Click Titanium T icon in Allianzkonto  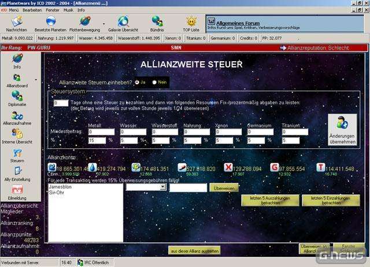pos(321,167)
